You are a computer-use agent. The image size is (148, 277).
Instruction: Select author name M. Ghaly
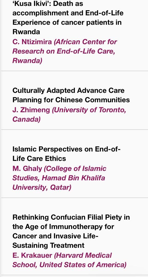27,169
